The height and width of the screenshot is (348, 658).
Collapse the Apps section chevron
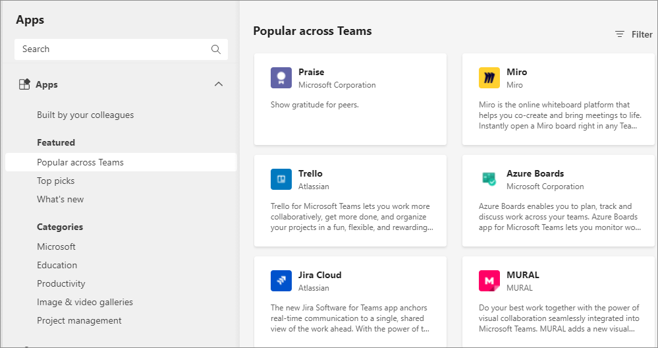219,84
